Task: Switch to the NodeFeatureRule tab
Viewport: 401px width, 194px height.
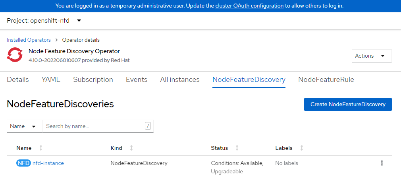Action: click(326, 80)
